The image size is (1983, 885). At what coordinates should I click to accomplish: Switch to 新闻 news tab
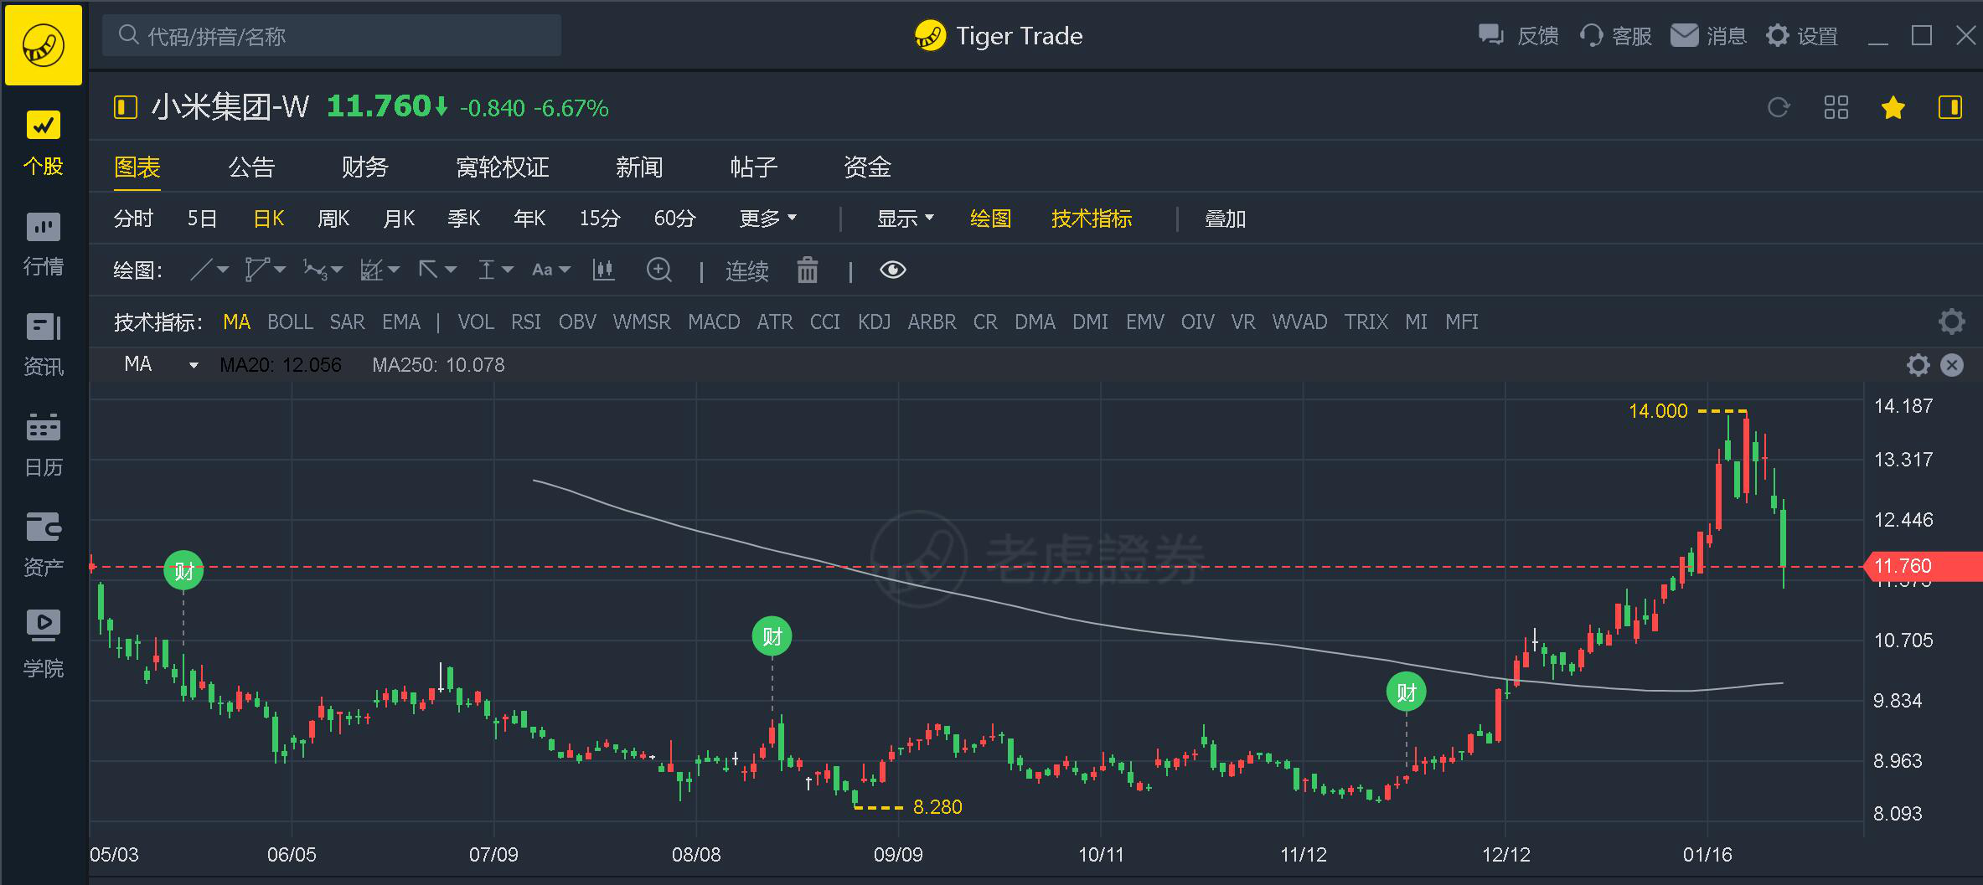coord(639,167)
